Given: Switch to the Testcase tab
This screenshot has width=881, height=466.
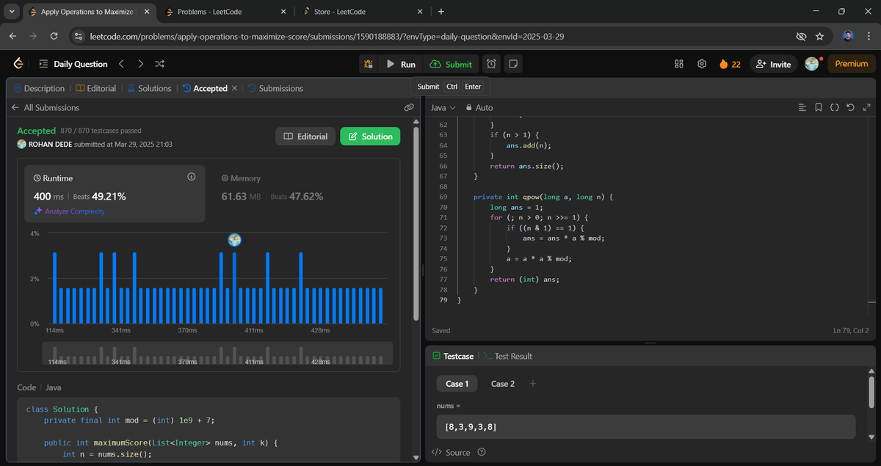Looking at the screenshot, I should tap(452, 356).
